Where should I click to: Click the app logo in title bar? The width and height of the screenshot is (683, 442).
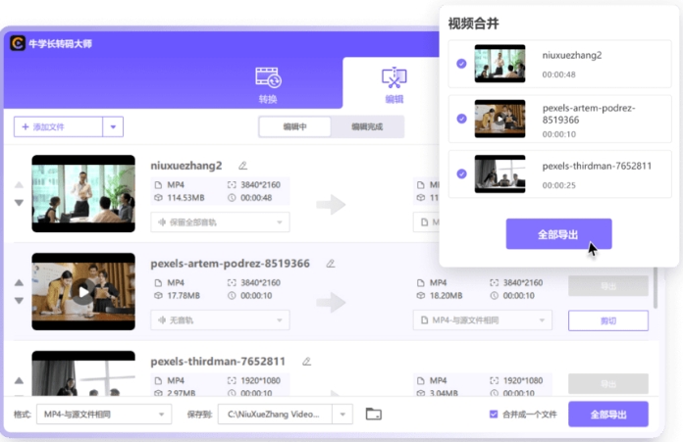click(18, 43)
